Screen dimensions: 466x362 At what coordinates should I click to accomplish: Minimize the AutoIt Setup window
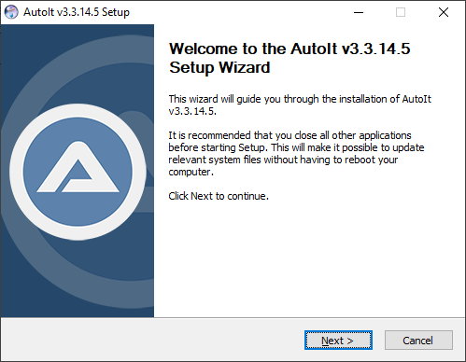[359, 12]
